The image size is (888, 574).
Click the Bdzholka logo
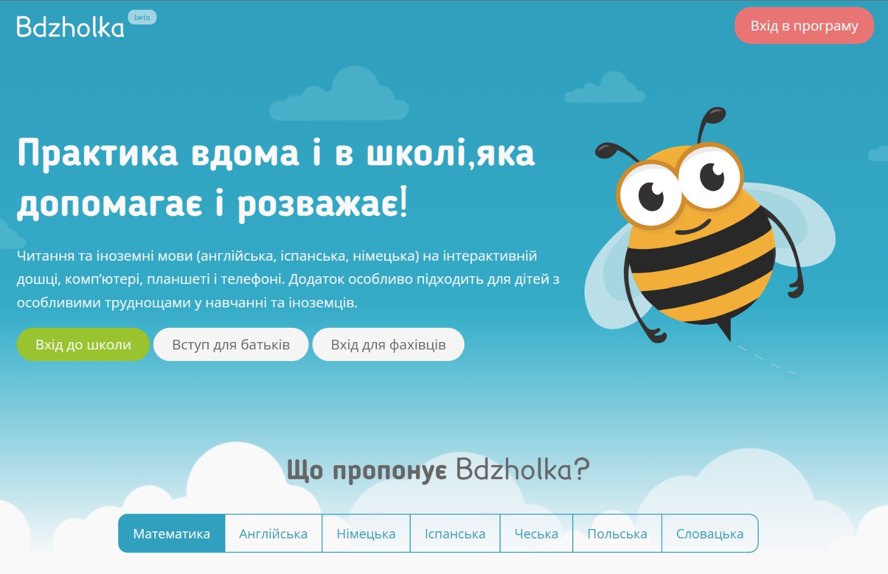[70, 27]
